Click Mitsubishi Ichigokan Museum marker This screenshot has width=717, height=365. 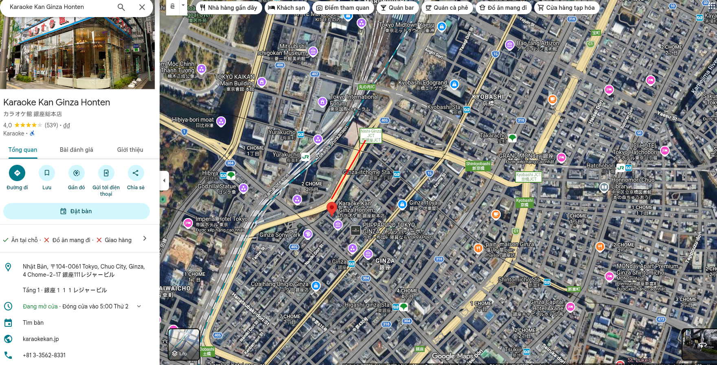(313, 51)
